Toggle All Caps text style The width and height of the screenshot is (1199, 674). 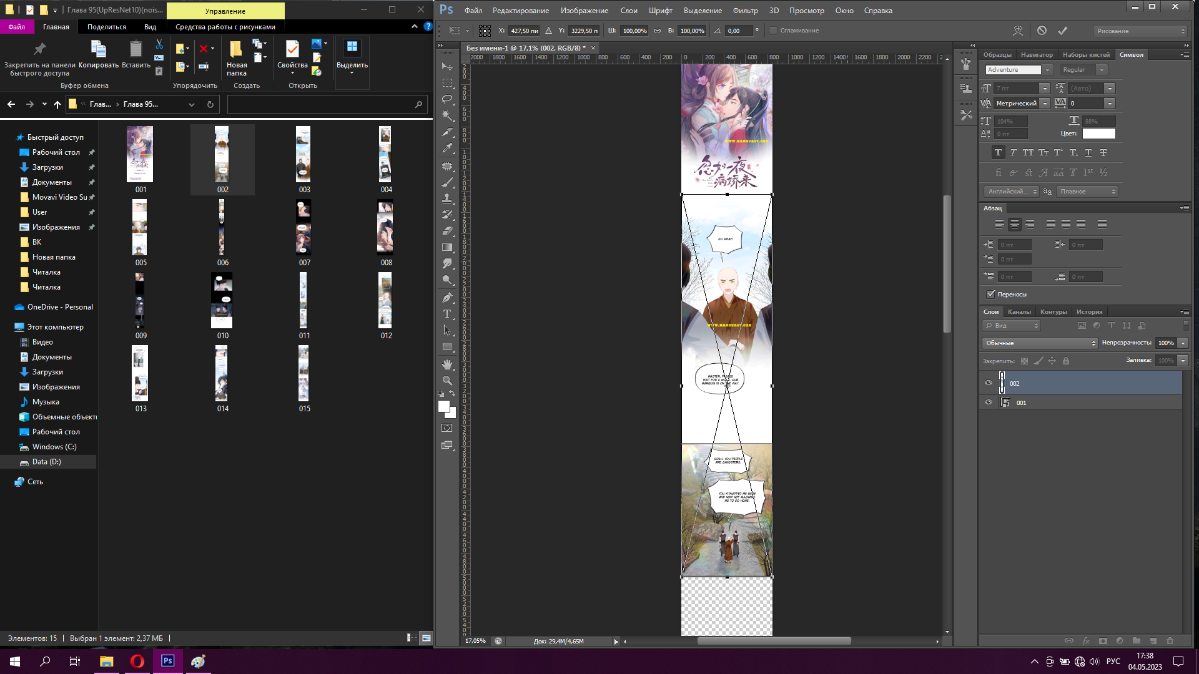point(1028,152)
